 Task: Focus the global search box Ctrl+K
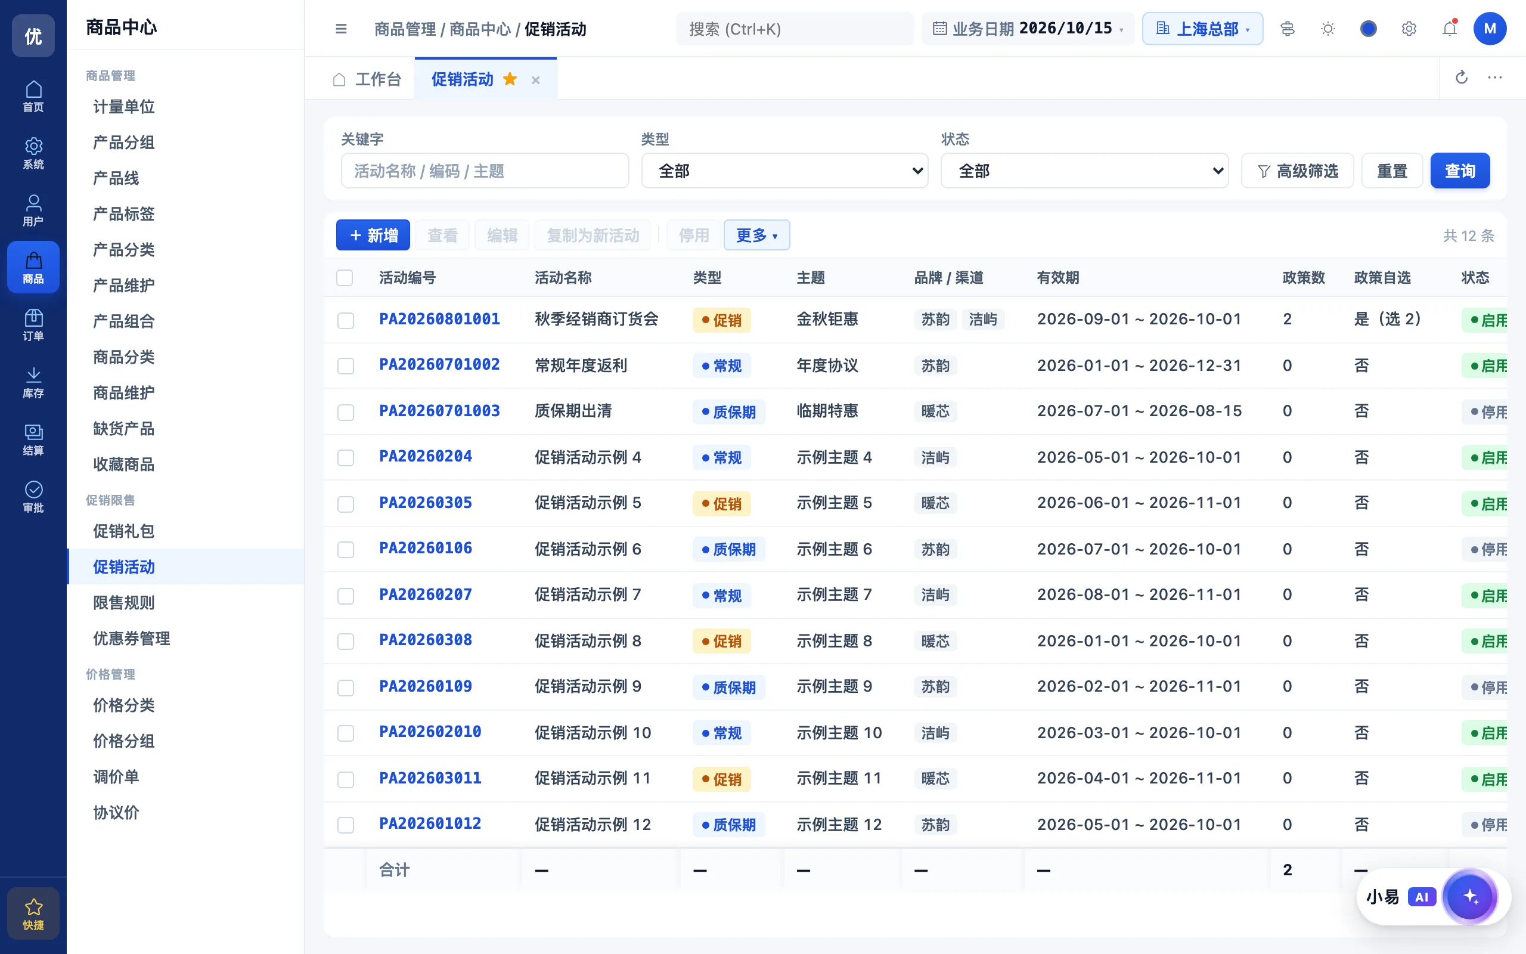pyautogui.click(x=795, y=29)
